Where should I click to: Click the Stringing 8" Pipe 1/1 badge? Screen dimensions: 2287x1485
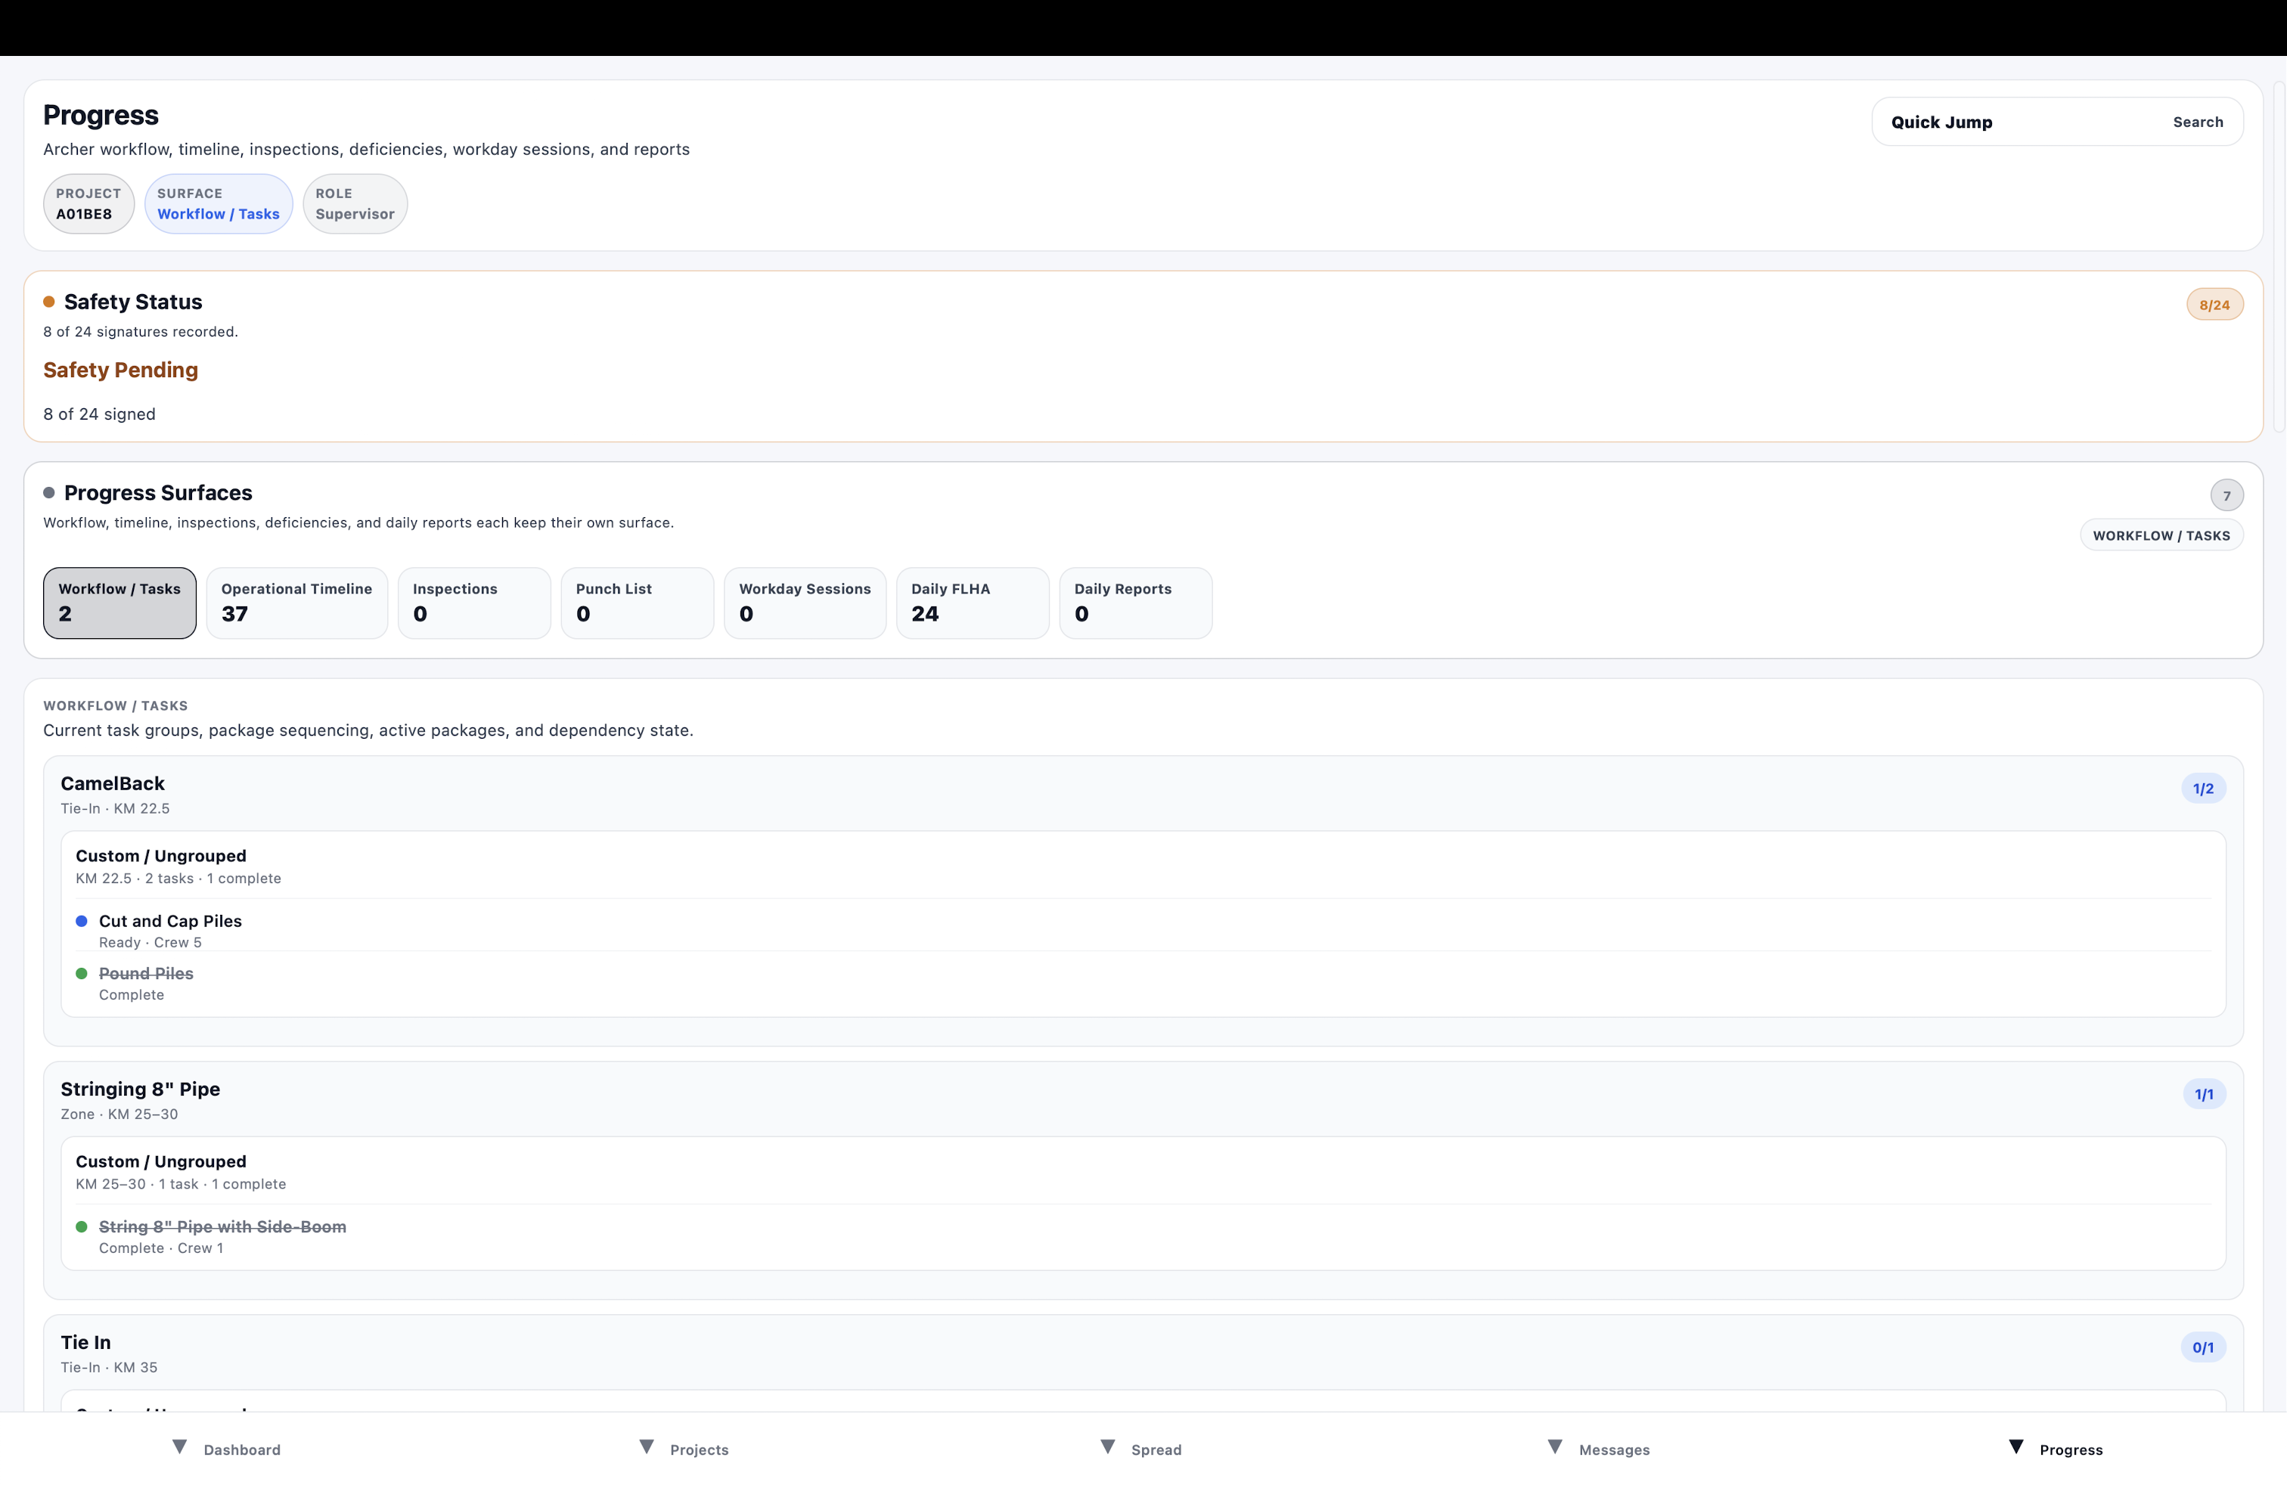coord(2203,1094)
